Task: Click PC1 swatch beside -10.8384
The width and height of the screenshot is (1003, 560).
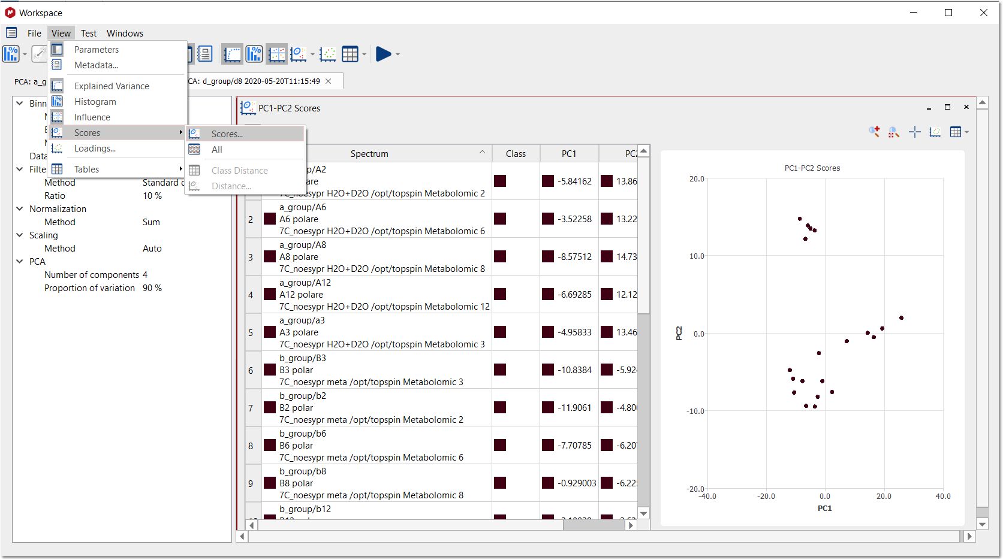Action: pos(548,370)
